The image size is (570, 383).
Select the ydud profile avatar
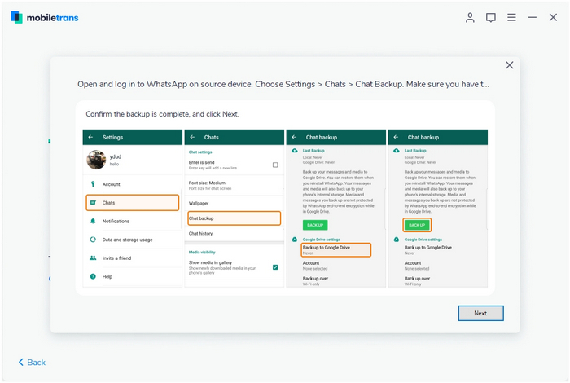(x=96, y=160)
